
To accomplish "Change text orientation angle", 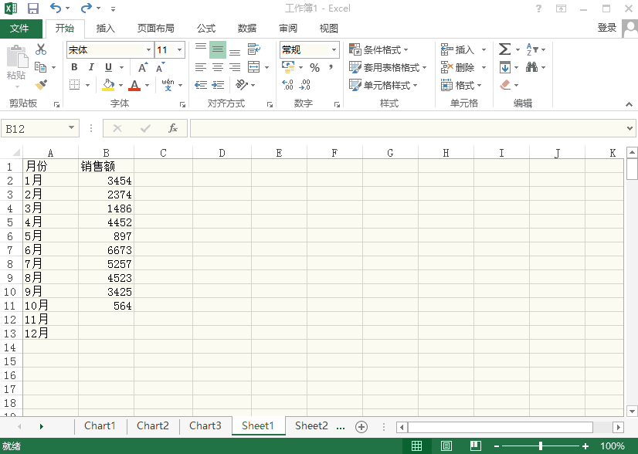I will coord(242,85).
